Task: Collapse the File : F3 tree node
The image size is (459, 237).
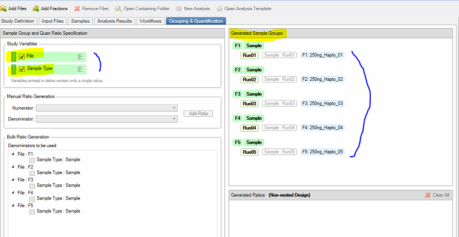Action: point(13,180)
